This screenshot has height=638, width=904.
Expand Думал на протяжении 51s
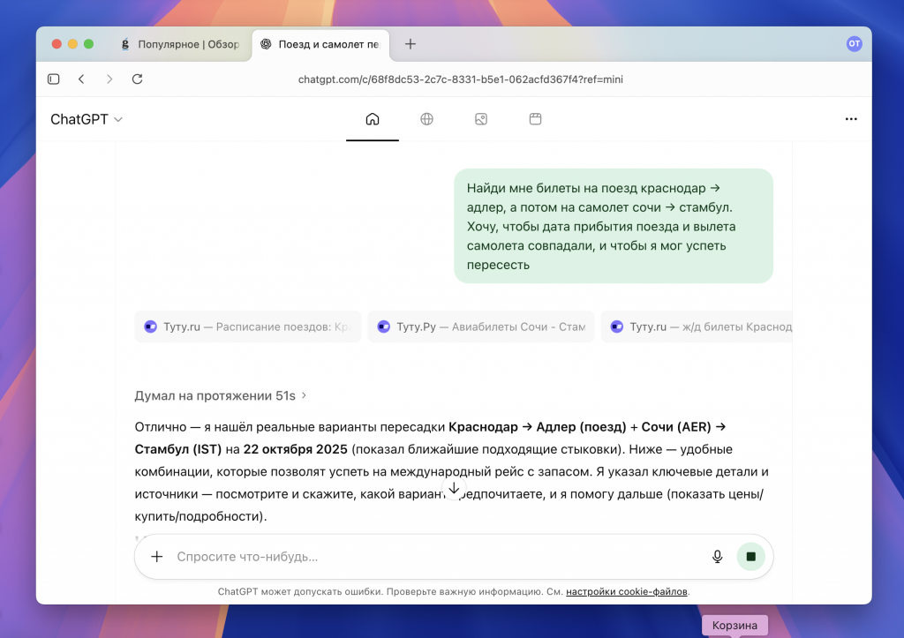(220, 396)
